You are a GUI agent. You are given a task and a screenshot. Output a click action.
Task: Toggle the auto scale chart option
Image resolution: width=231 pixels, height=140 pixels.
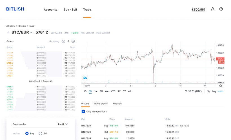tap(221, 91)
